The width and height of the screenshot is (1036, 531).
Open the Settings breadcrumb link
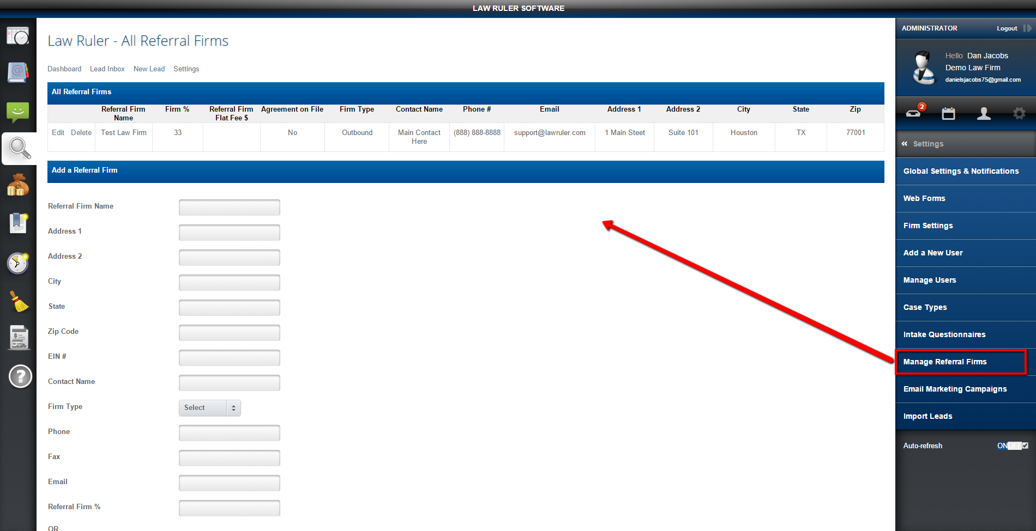tap(186, 69)
